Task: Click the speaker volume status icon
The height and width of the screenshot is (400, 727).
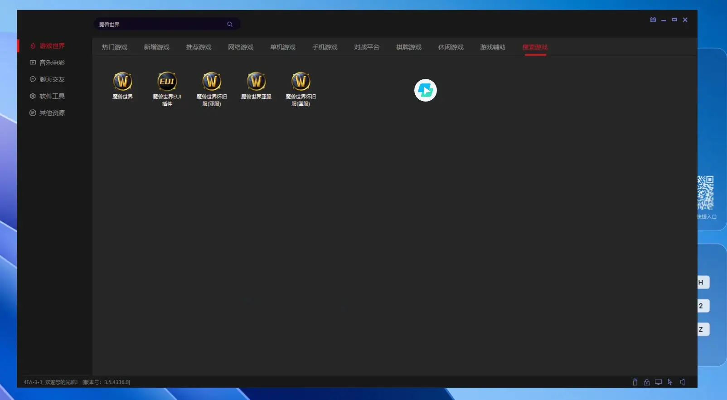Action: 682,382
